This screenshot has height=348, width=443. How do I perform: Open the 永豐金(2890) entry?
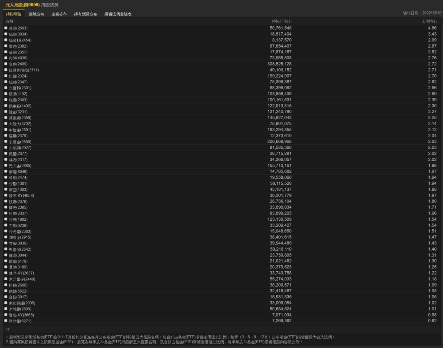20,142
